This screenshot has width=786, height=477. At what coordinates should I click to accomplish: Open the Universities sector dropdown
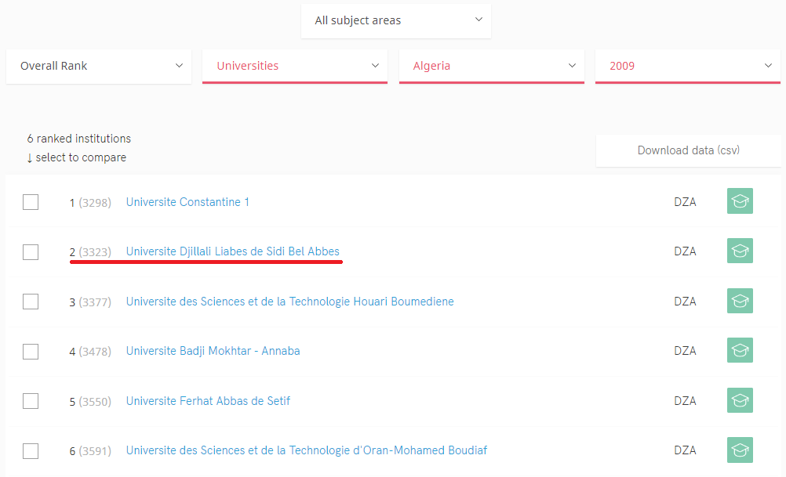pos(295,66)
